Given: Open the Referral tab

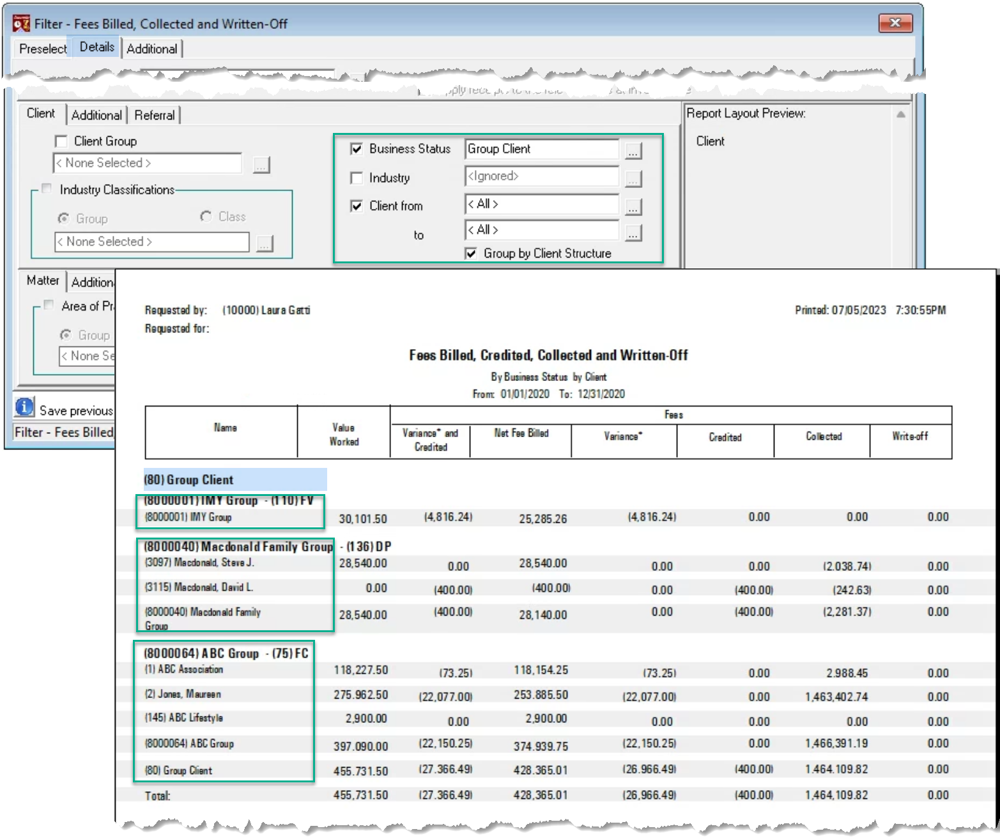Looking at the screenshot, I should coord(155,115).
